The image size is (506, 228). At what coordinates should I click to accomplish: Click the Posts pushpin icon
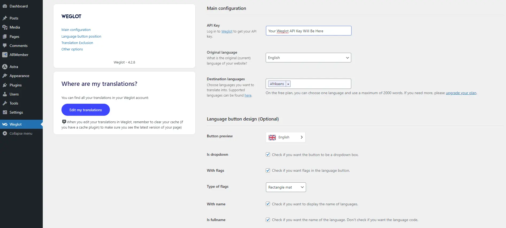coord(5,18)
